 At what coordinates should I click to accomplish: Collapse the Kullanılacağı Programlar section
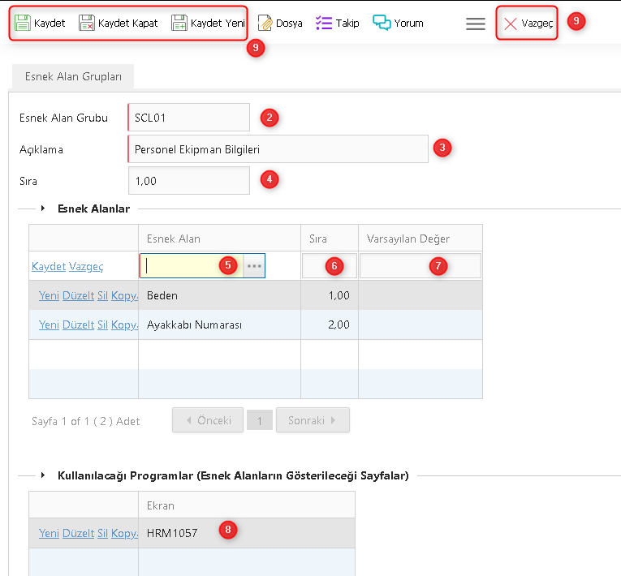coord(42,475)
